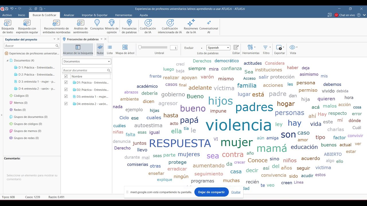Open Chat en vivo

[x=345, y=15]
